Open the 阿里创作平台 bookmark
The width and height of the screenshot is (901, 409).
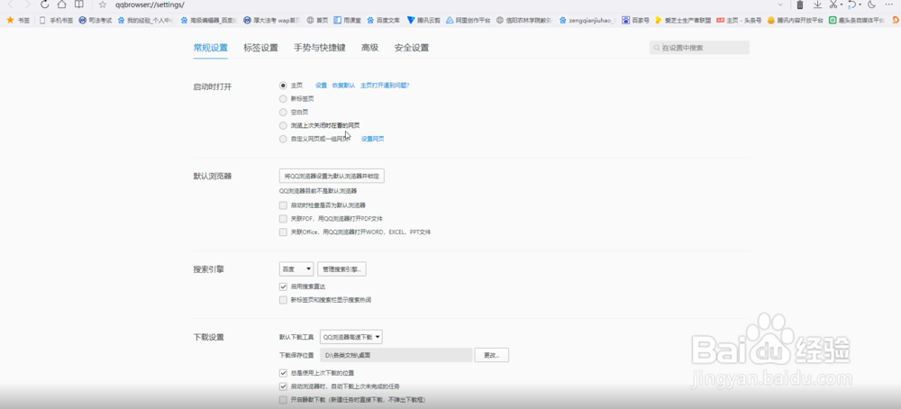pos(469,20)
